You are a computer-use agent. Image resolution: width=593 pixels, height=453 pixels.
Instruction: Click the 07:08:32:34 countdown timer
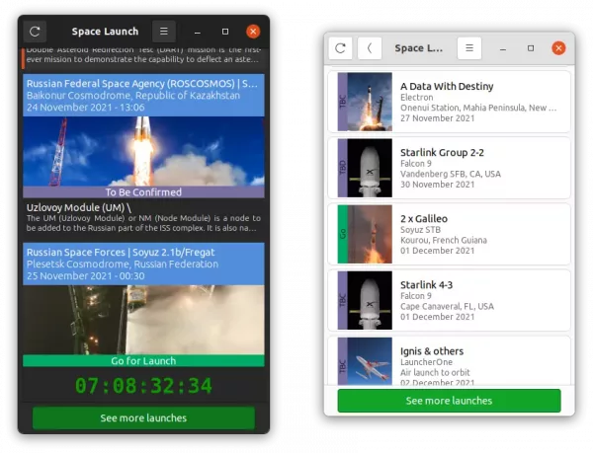tap(143, 386)
